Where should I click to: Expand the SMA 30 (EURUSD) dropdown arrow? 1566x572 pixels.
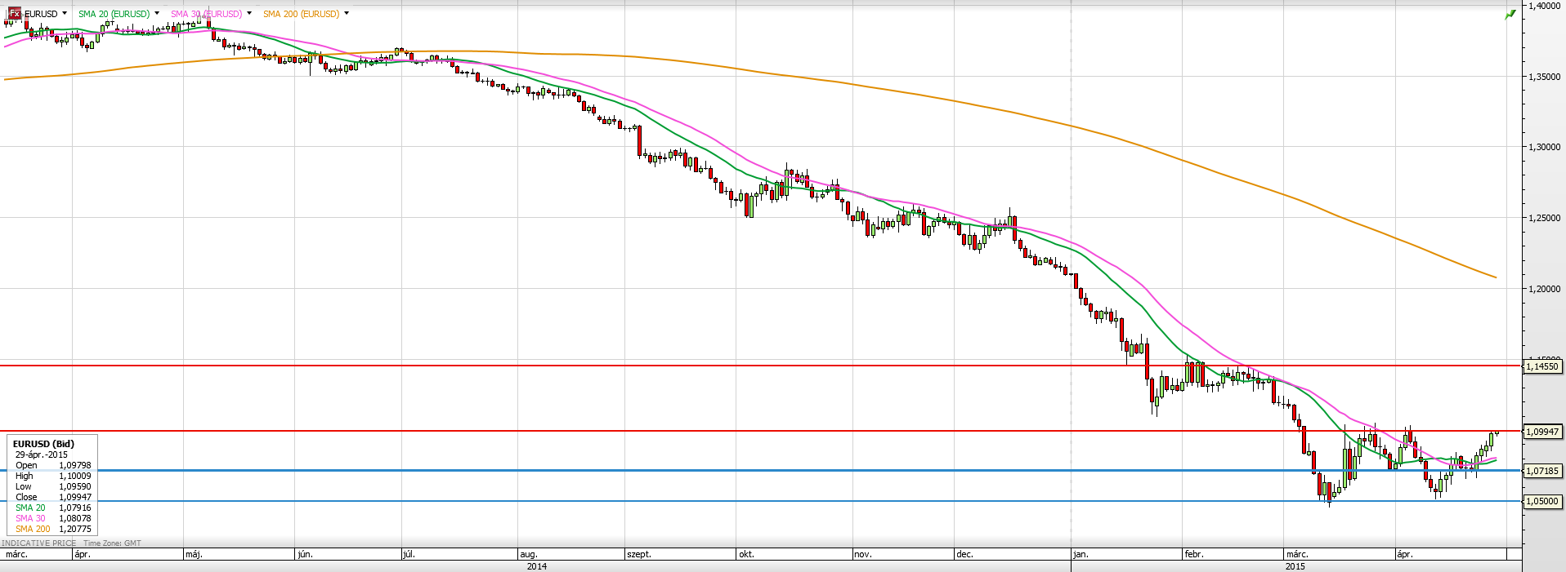[x=249, y=14]
